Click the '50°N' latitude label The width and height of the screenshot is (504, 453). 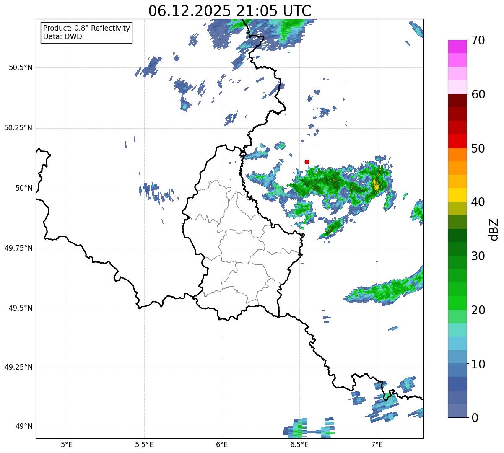click(24, 188)
